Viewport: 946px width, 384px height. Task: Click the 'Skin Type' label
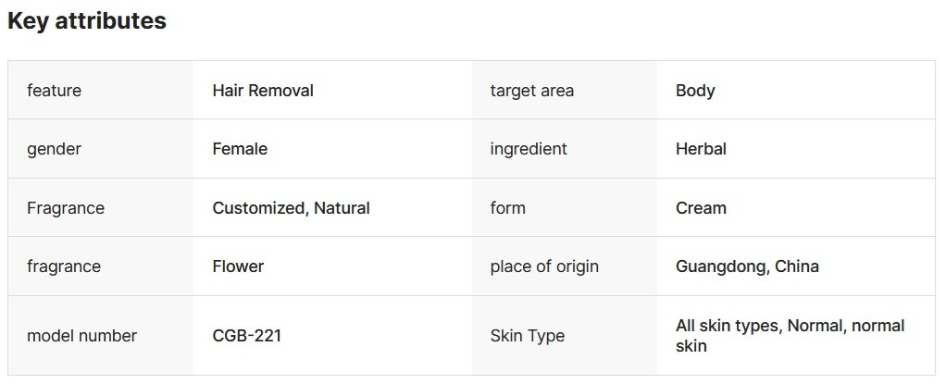[x=527, y=336]
